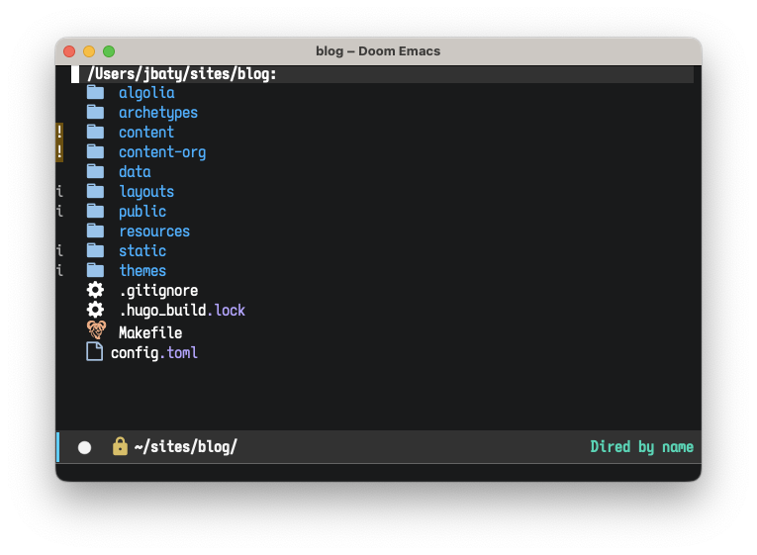The height and width of the screenshot is (555, 757).
Task: Select the .hugo_build.lock file name
Action: [x=182, y=311]
